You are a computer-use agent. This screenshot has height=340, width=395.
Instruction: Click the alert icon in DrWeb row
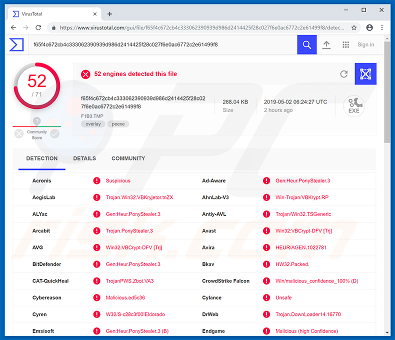point(266,314)
